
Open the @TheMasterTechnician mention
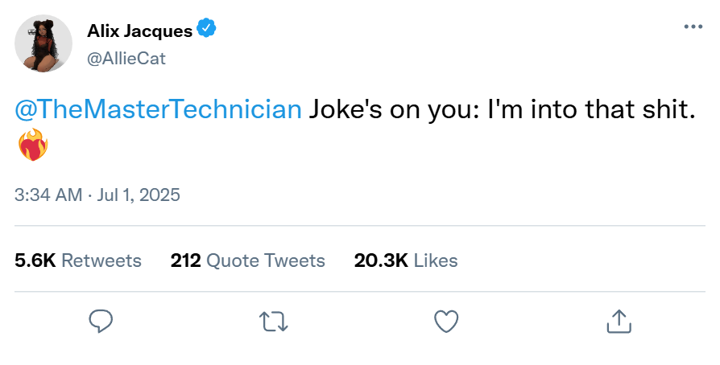click(159, 110)
